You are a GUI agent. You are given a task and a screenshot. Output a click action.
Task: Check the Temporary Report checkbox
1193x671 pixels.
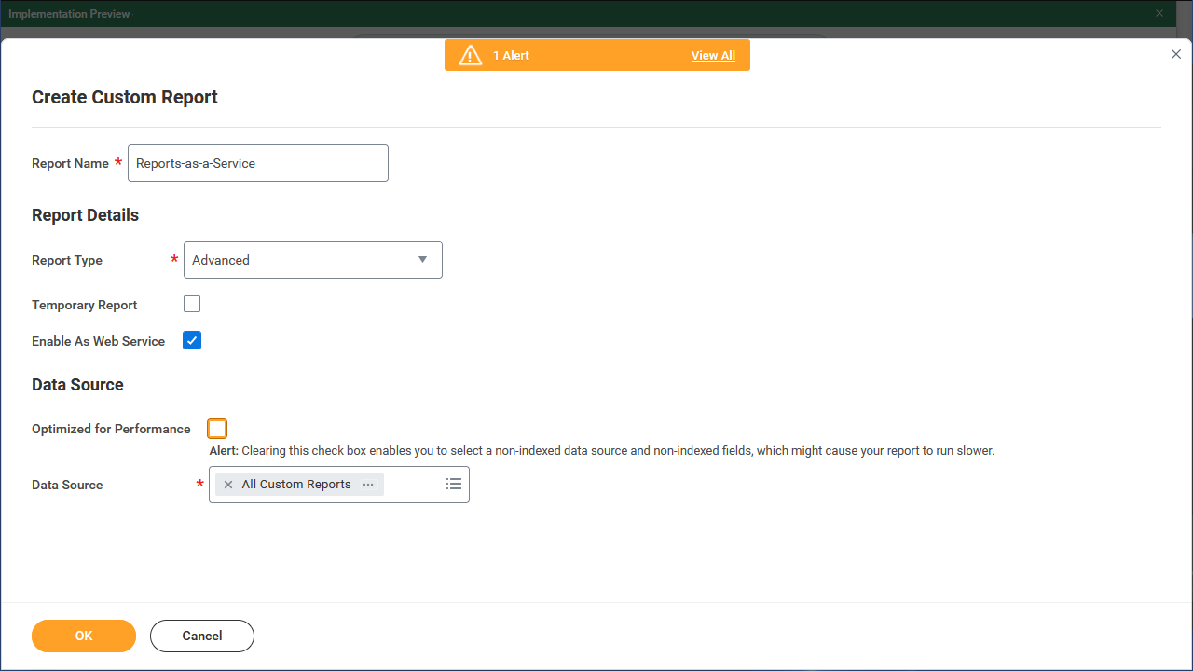click(x=191, y=303)
